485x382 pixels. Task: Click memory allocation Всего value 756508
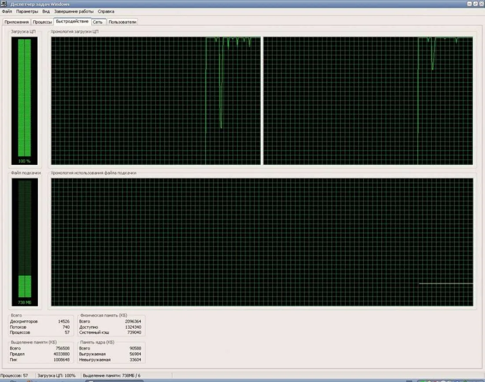(63, 348)
